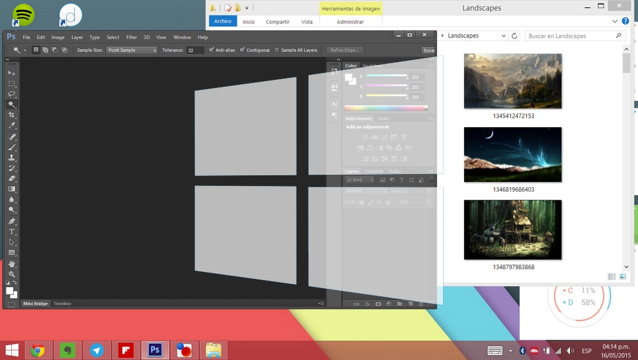Switch to the Channels tab

click(374, 171)
